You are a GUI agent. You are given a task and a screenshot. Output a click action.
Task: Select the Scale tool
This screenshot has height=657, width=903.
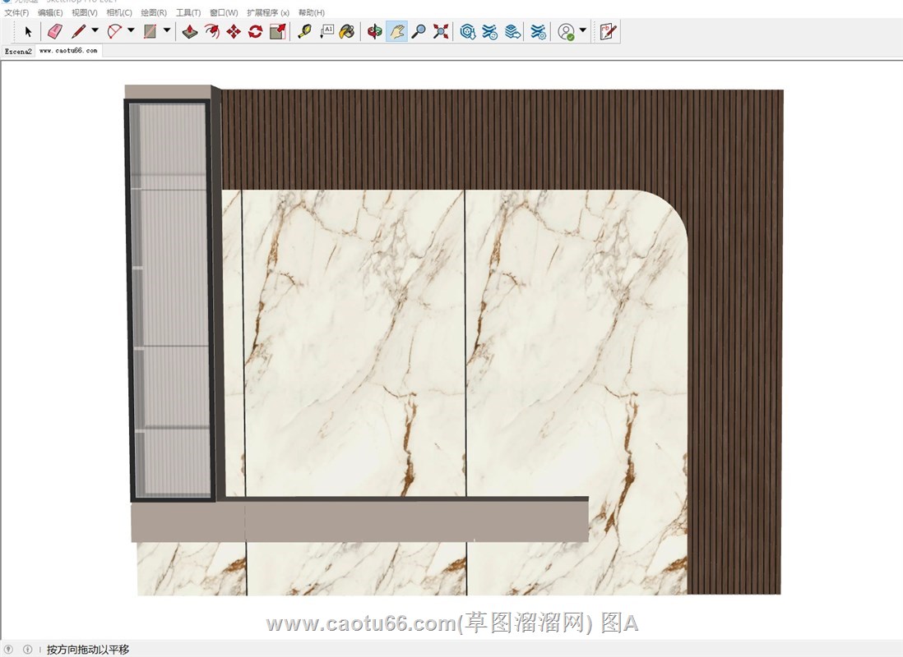tap(278, 32)
